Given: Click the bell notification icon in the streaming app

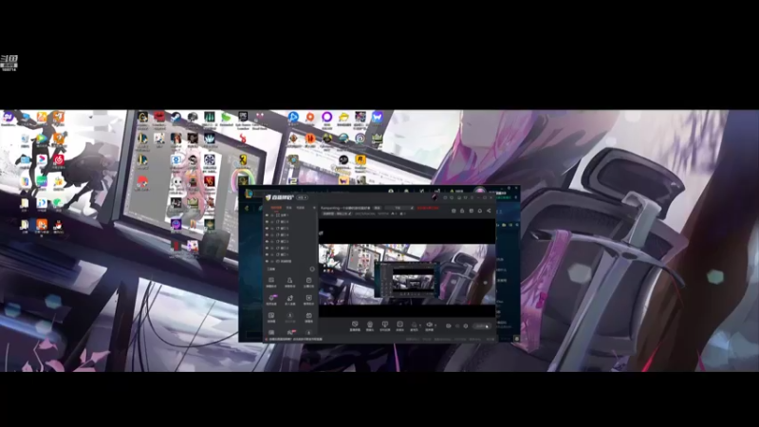Looking at the screenshot, I should click(480, 211).
